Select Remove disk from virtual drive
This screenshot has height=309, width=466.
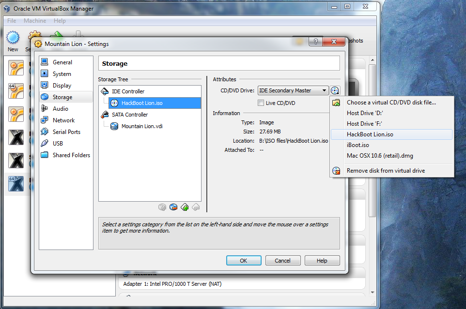coord(386,171)
